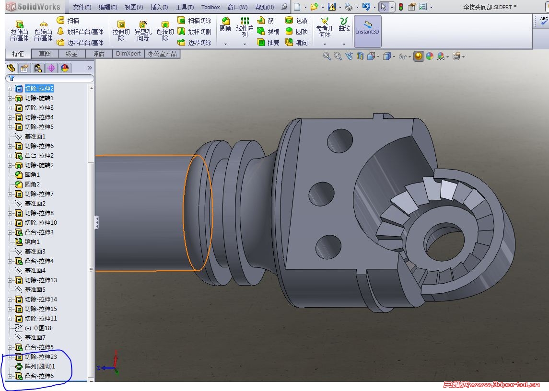Click the Dome (圆顶) tool
Image resolution: width=549 pixels, height=391 pixels.
(297, 32)
